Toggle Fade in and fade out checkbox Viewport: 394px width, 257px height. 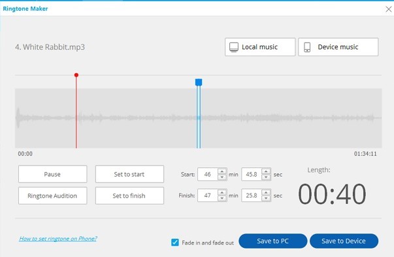[175, 243]
